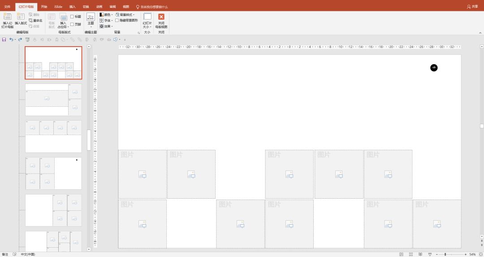Click the bottom-left picture placeholder icon

tap(143, 224)
